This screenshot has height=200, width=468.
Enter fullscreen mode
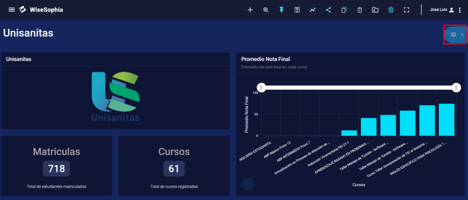(406, 10)
